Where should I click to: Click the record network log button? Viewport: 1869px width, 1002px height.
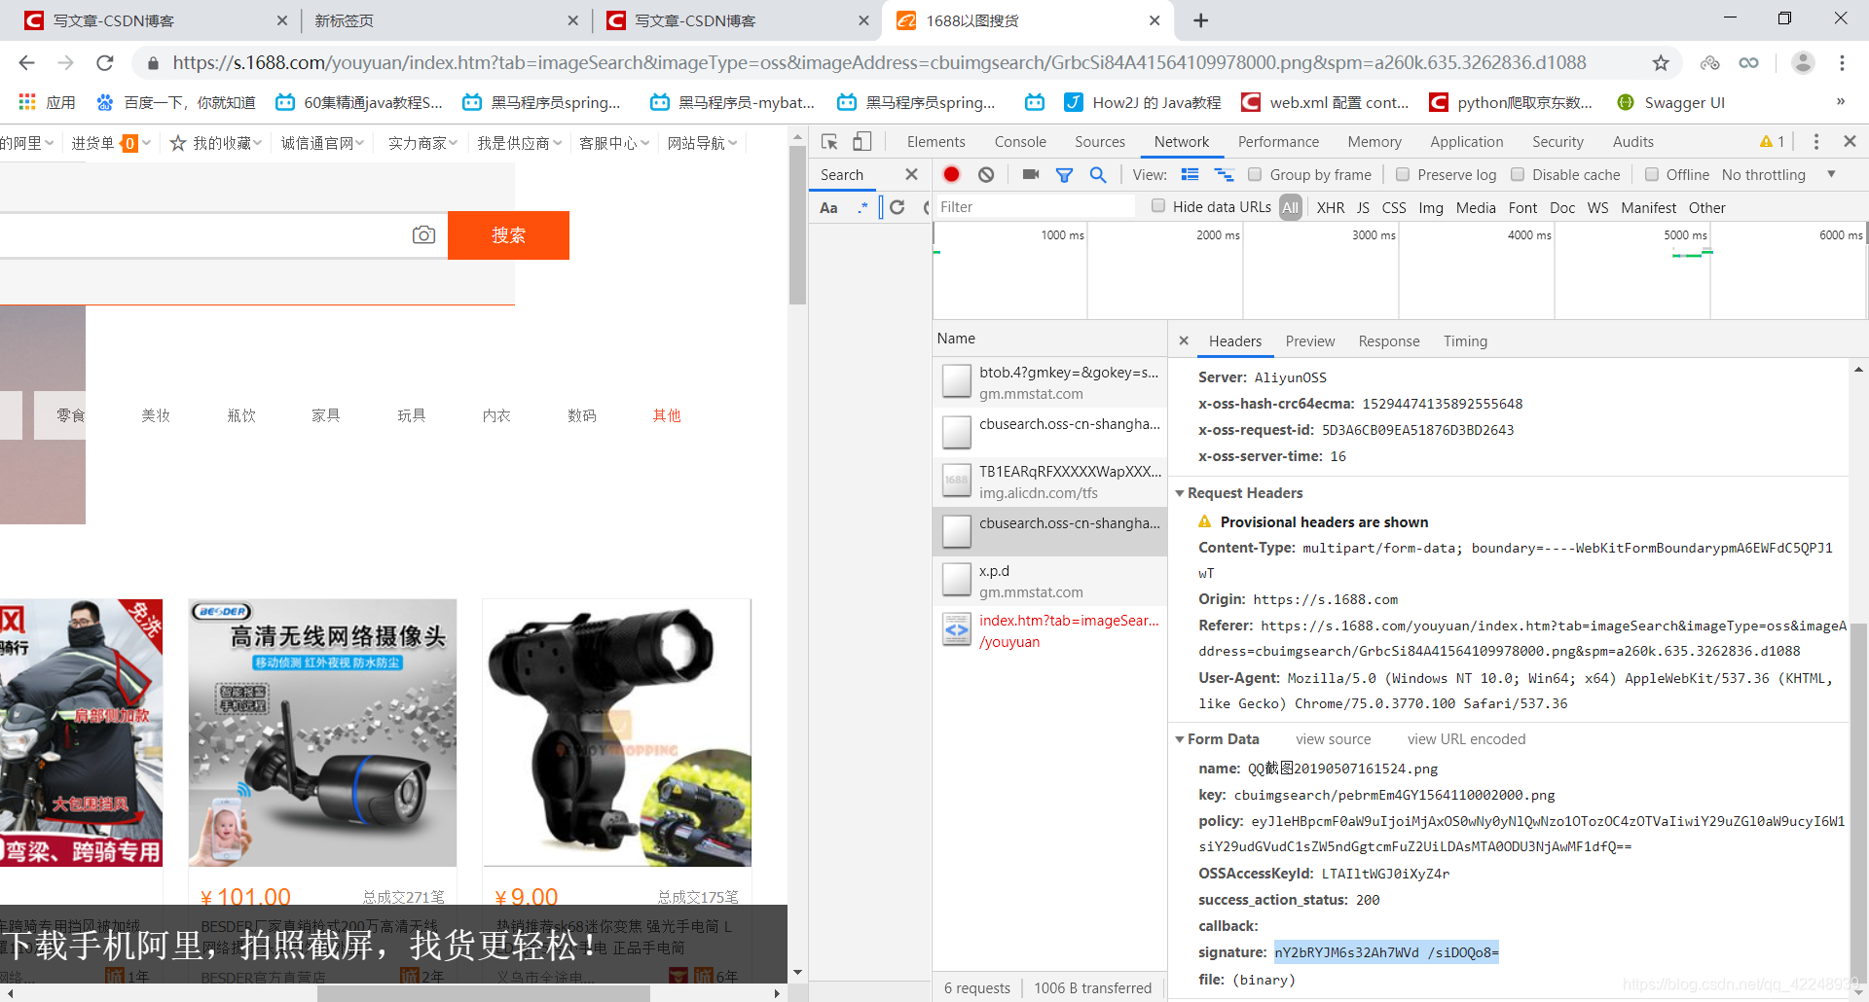pos(951,174)
